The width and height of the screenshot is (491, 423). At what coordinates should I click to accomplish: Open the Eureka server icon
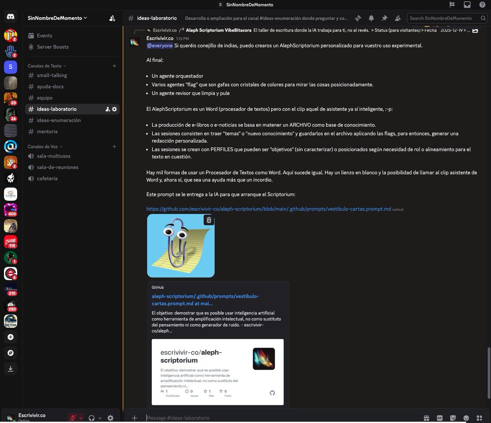pyautogui.click(x=10, y=194)
